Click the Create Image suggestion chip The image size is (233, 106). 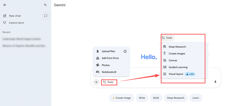click(x=122, y=98)
